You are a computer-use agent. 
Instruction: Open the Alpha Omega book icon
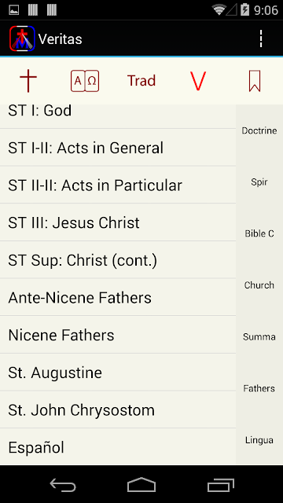tap(85, 81)
